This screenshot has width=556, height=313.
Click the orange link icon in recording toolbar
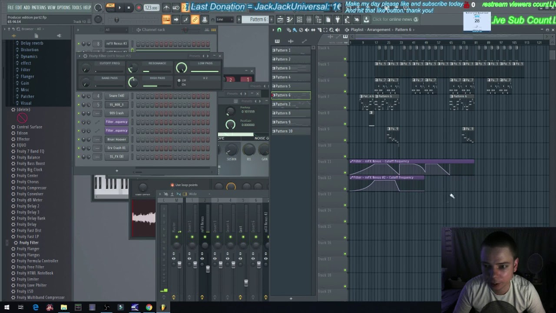pyautogui.click(x=195, y=20)
